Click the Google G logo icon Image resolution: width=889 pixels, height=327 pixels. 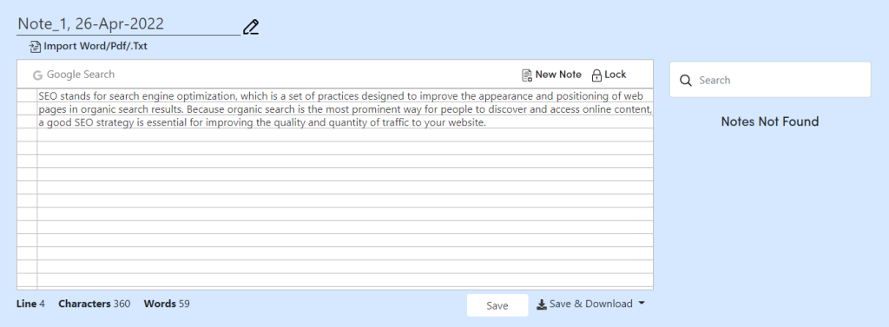(x=38, y=75)
